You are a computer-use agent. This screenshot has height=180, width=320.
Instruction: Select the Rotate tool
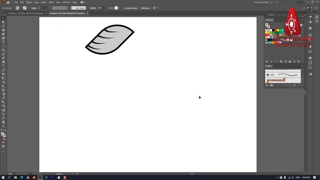point(3,66)
